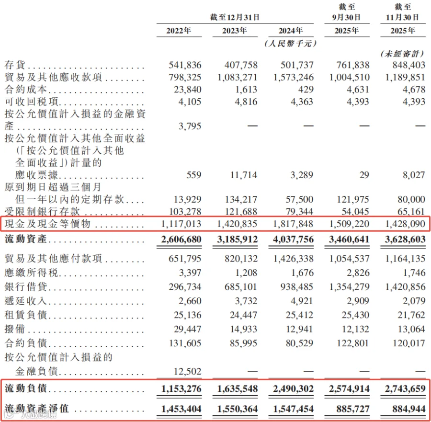Click the 可收回稅項 row label
431x422 pixels.
click(31, 102)
